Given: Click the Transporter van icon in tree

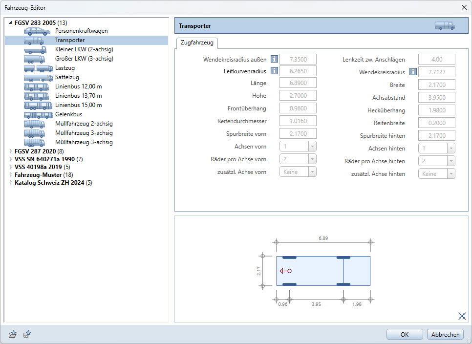Looking at the screenshot, I should point(34,41).
